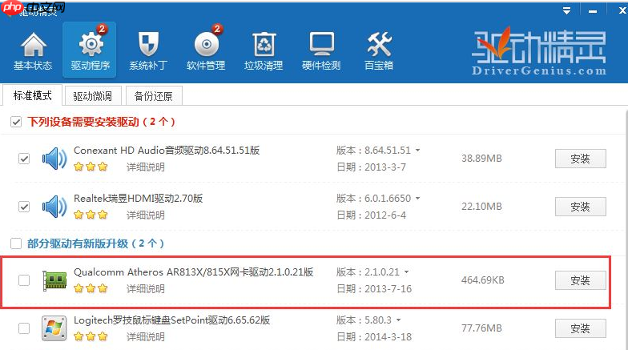The image size is (628, 350).
Task: Switch to the 备份还原 tab
Action: pyautogui.click(x=154, y=96)
